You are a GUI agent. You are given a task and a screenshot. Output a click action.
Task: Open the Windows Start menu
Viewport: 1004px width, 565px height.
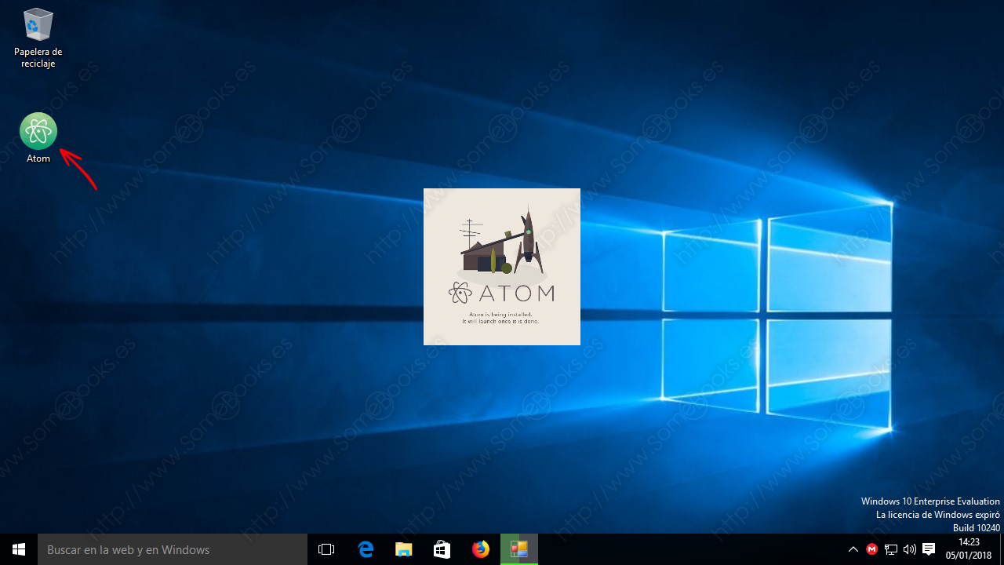point(19,549)
